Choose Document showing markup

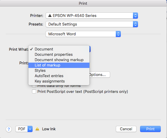tap(59, 60)
